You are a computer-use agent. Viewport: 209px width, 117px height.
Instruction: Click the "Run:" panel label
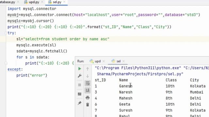tap(81, 61)
